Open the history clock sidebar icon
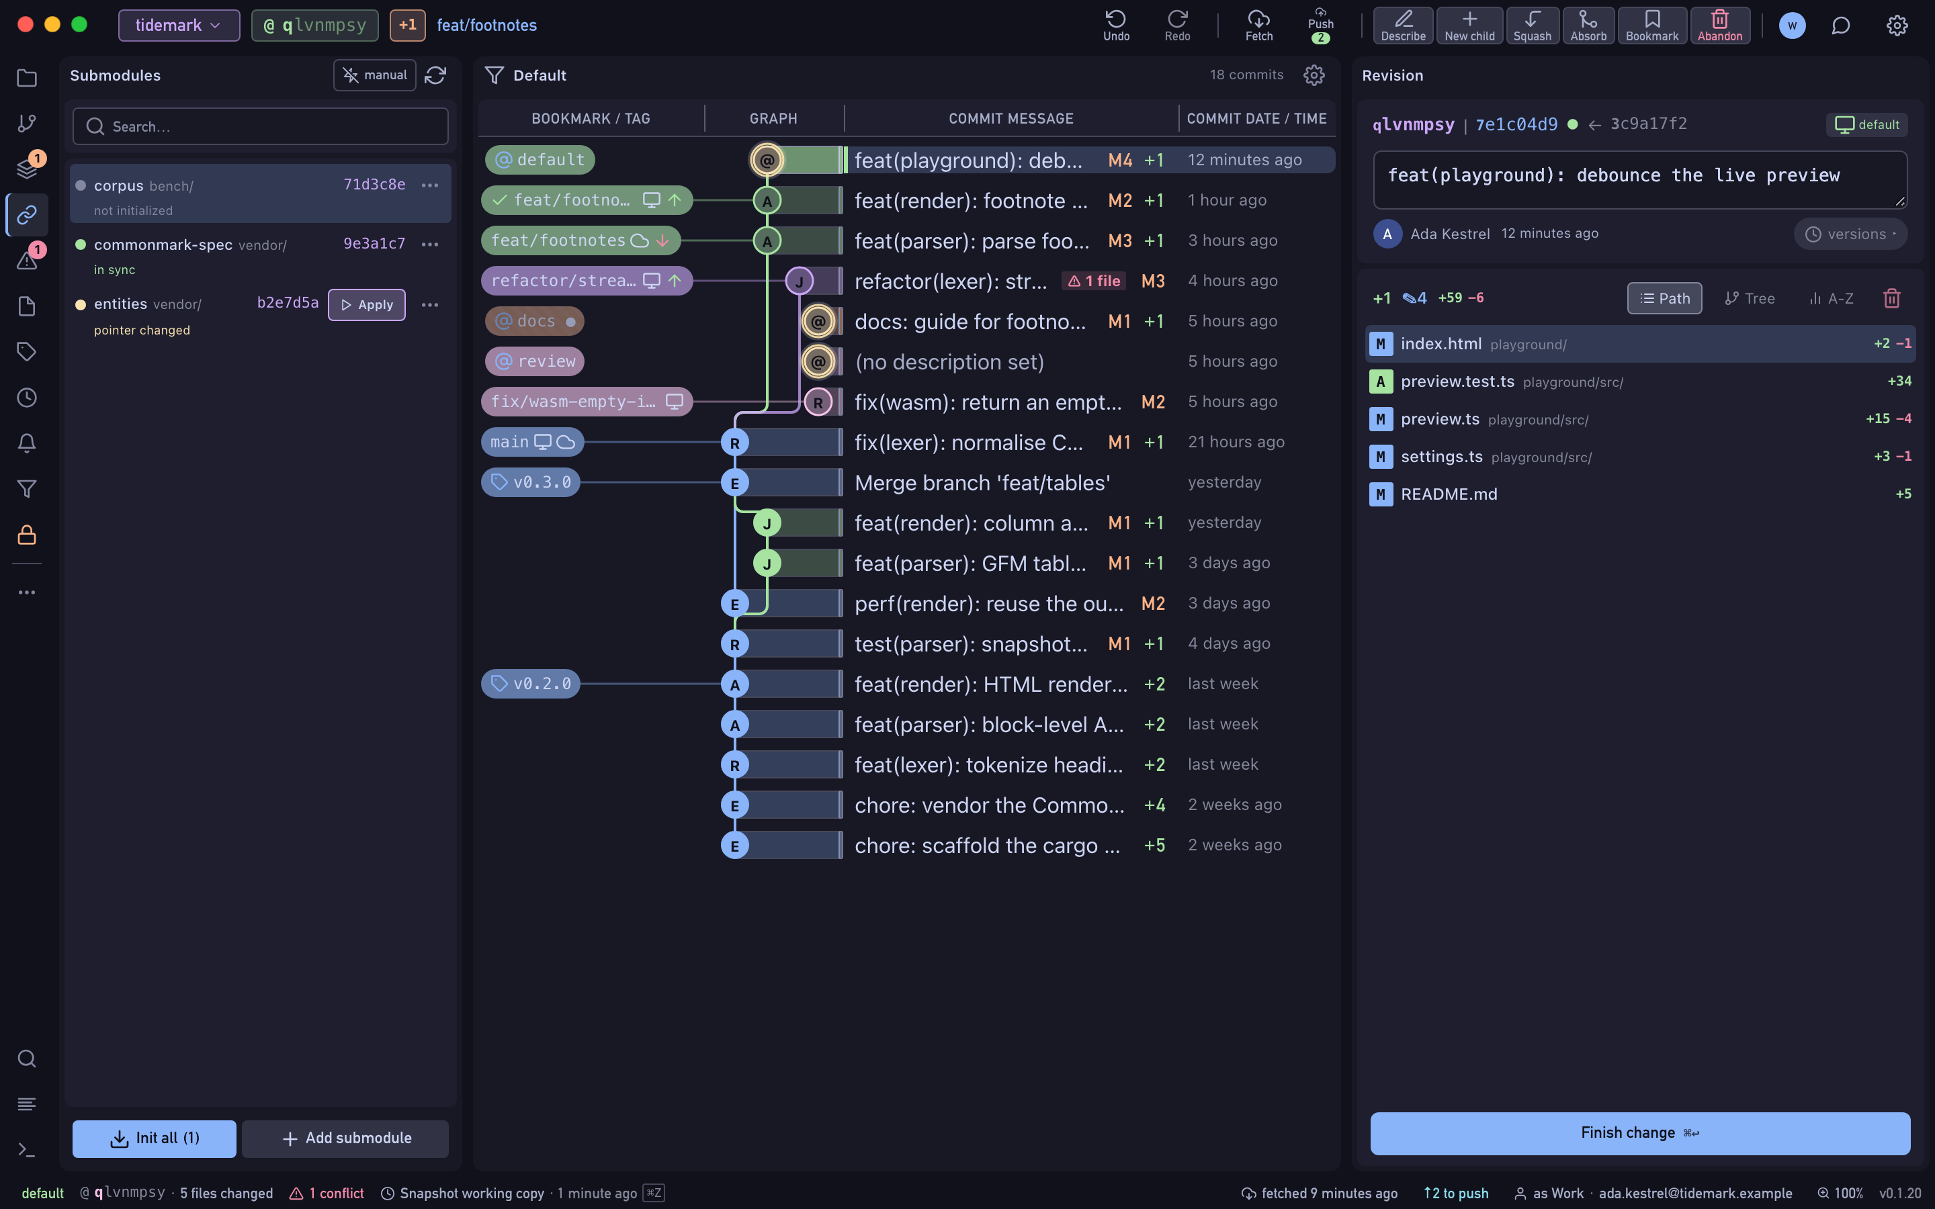Image resolution: width=1935 pixels, height=1209 pixels. pyautogui.click(x=27, y=398)
